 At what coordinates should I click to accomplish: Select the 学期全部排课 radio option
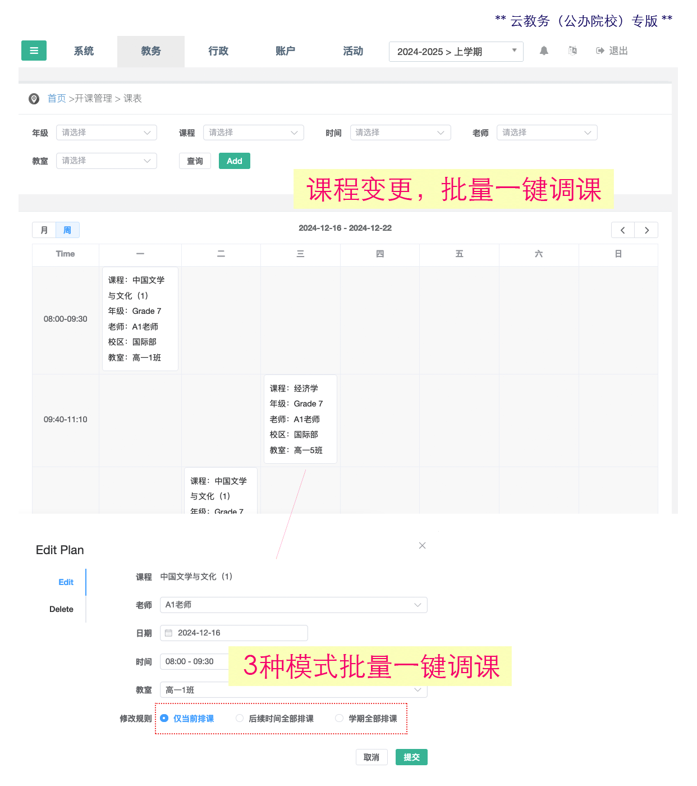click(366, 719)
